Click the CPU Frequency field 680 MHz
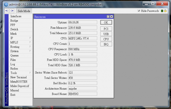Screen dimensions: 171x109 pos(83,49)
